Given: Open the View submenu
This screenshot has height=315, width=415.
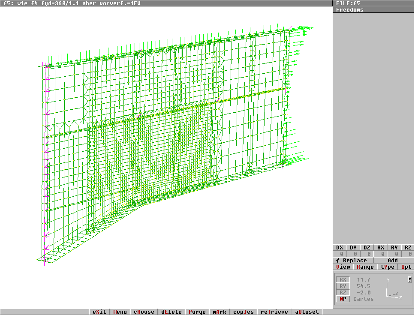Looking at the screenshot, I should point(343,267).
